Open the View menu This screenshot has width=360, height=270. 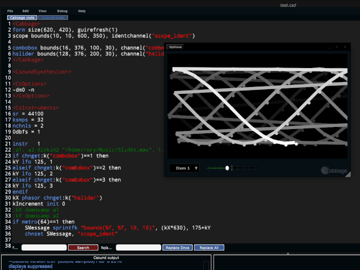(x=43, y=11)
